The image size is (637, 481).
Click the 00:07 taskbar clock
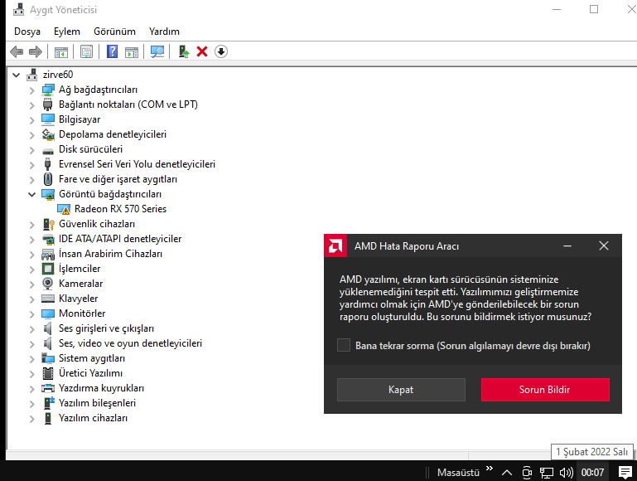[592, 473]
